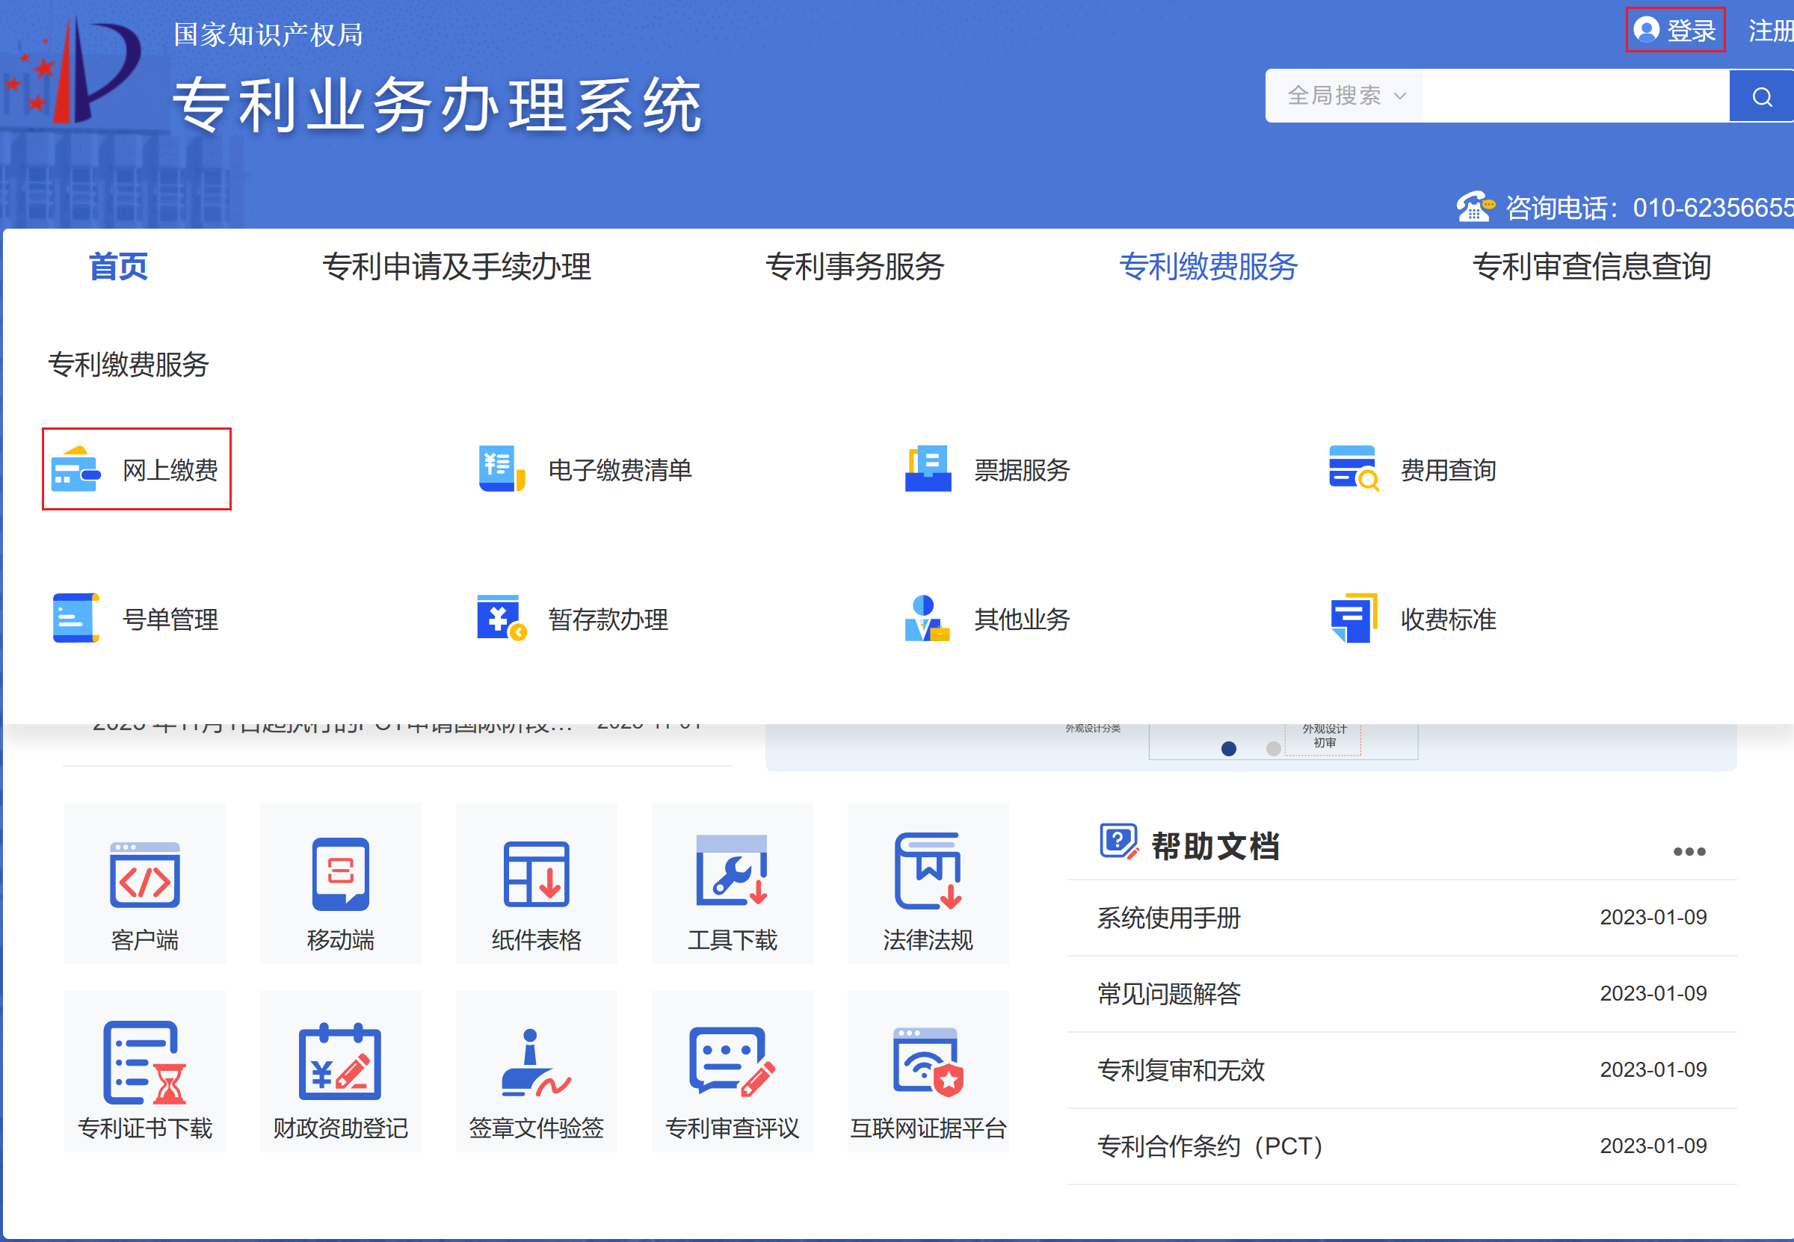Click the 法律法规 icon

coord(928,871)
